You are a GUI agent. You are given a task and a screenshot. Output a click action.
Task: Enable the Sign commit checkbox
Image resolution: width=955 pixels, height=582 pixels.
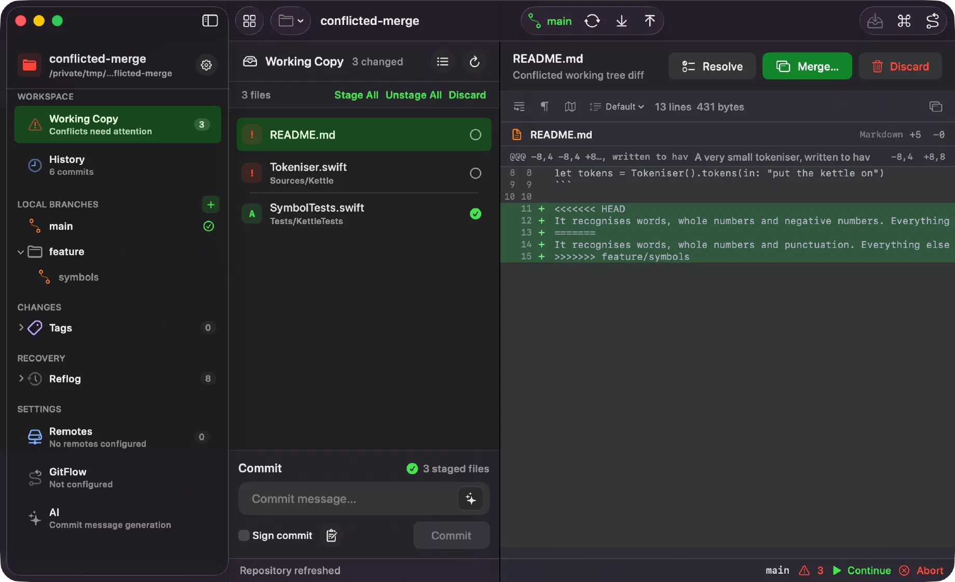coord(244,535)
